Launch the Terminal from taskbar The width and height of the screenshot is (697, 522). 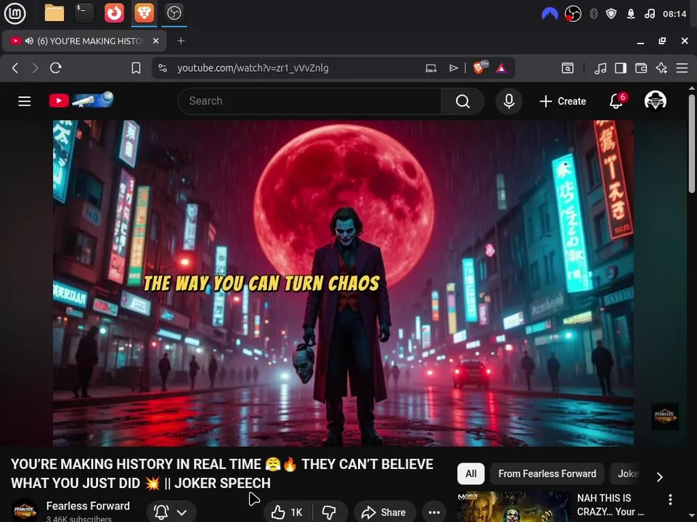click(84, 13)
